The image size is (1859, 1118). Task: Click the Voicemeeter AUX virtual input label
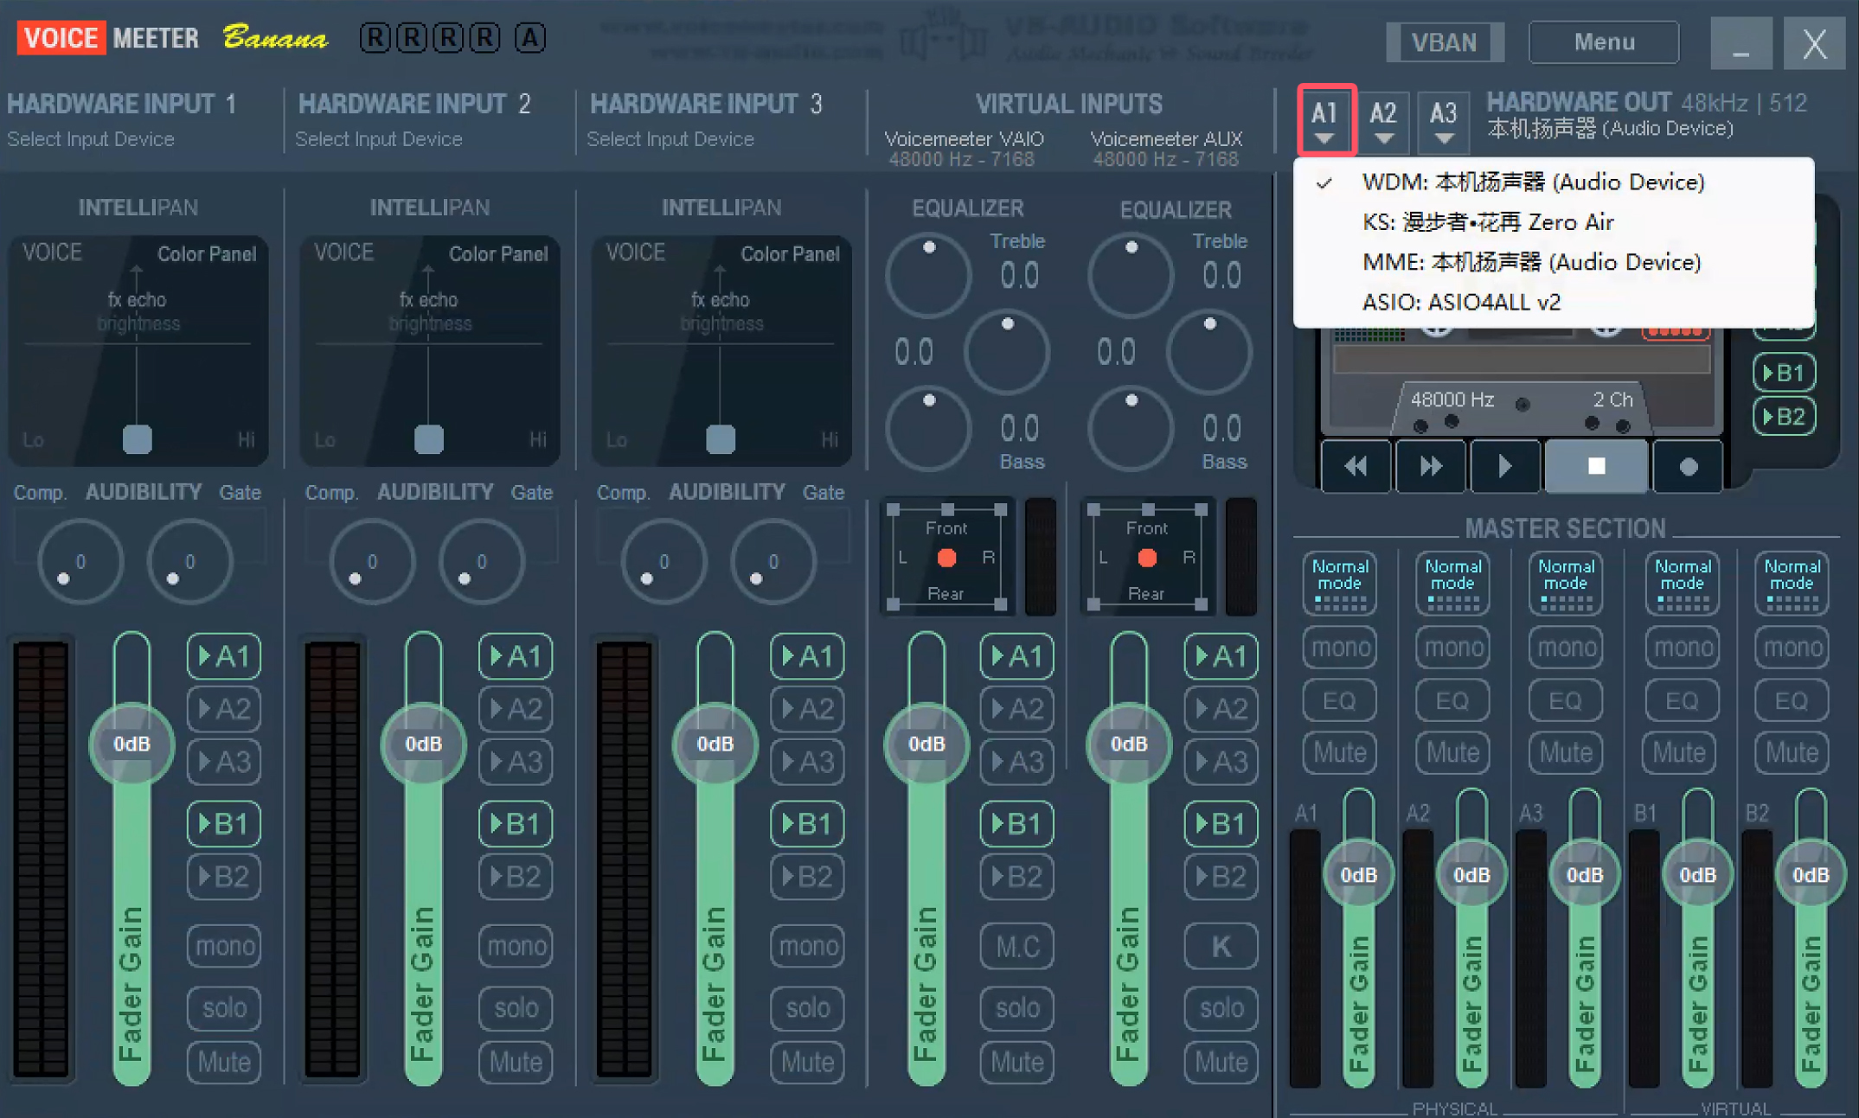(x=1166, y=139)
